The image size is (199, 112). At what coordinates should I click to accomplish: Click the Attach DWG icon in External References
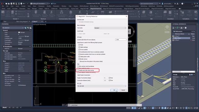[174, 28]
